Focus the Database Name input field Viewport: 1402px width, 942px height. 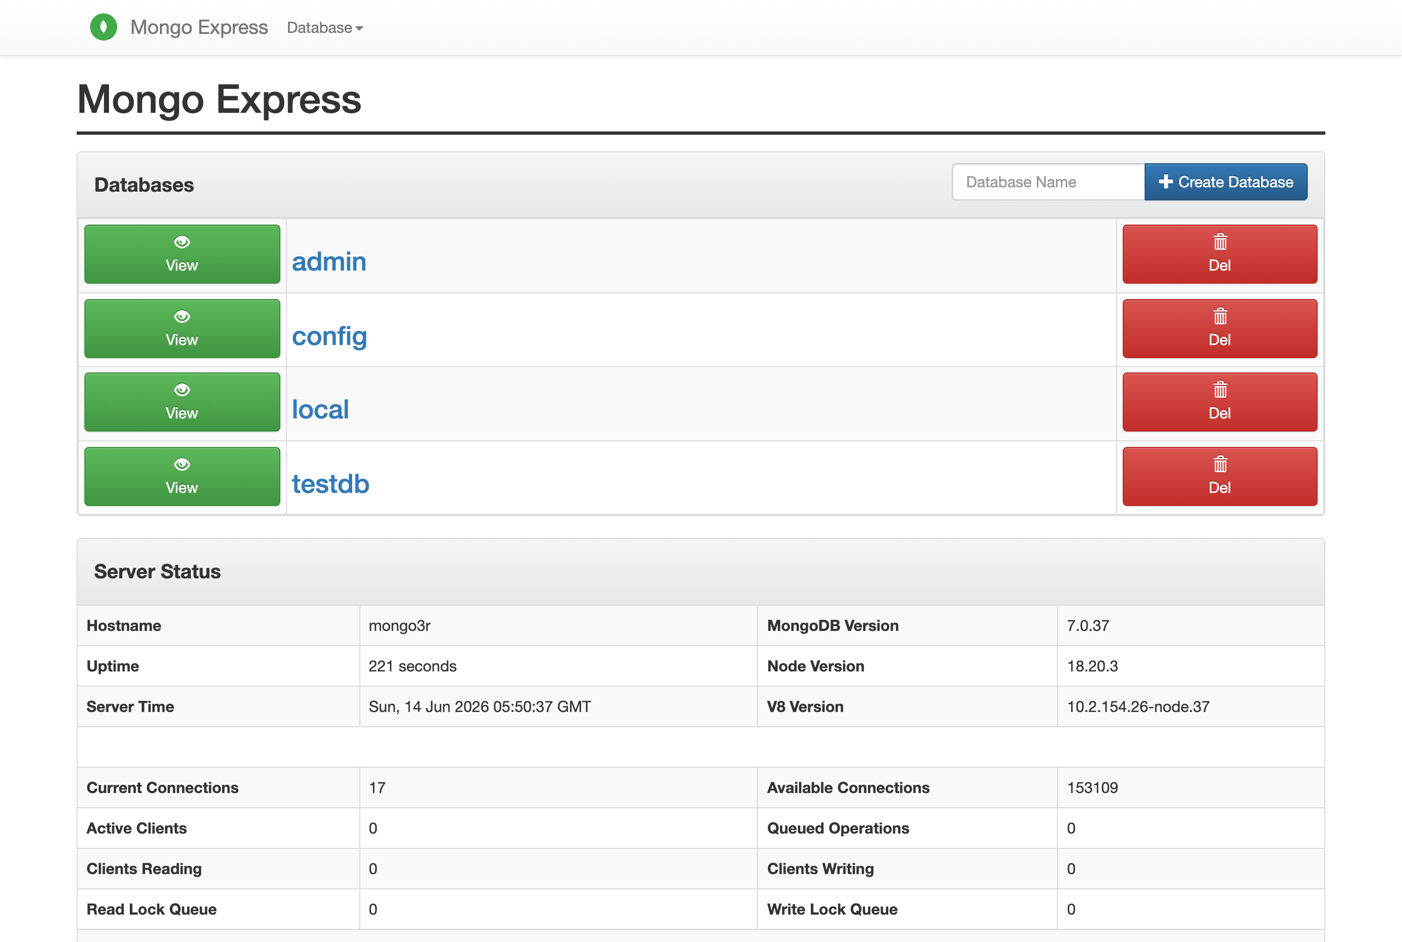tap(1048, 182)
